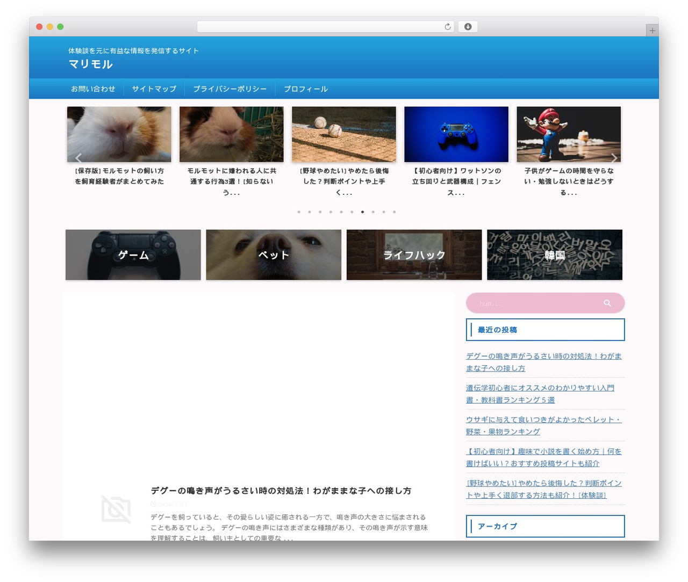688x582 pixels.
Task: Open the blue controller ワットソン carousel thumbnail
Action: tap(456, 134)
